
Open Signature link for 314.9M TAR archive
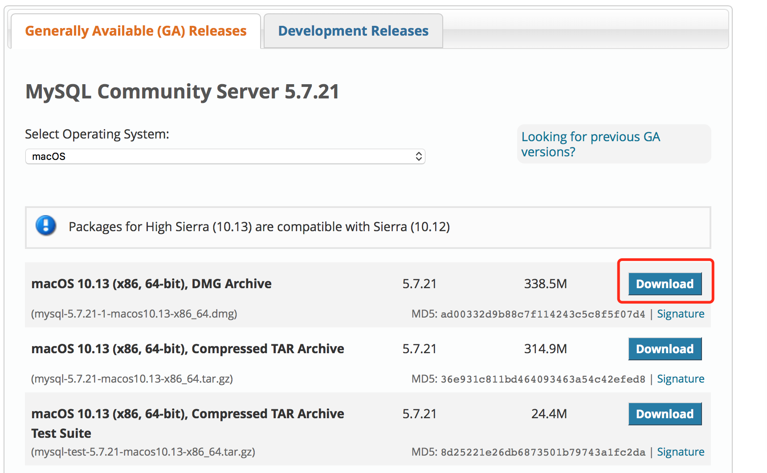[x=680, y=379]
